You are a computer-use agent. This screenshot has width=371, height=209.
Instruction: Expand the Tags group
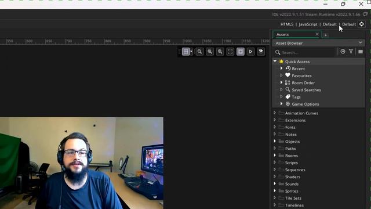(281, 97)
